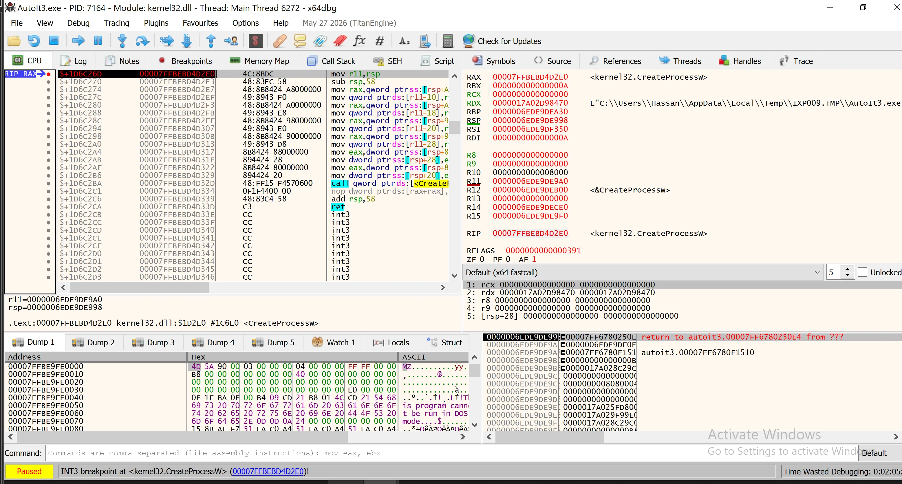Start trace over with the dotted down arrow
This screenshot has height=484, width=902.
coord(187,41)
